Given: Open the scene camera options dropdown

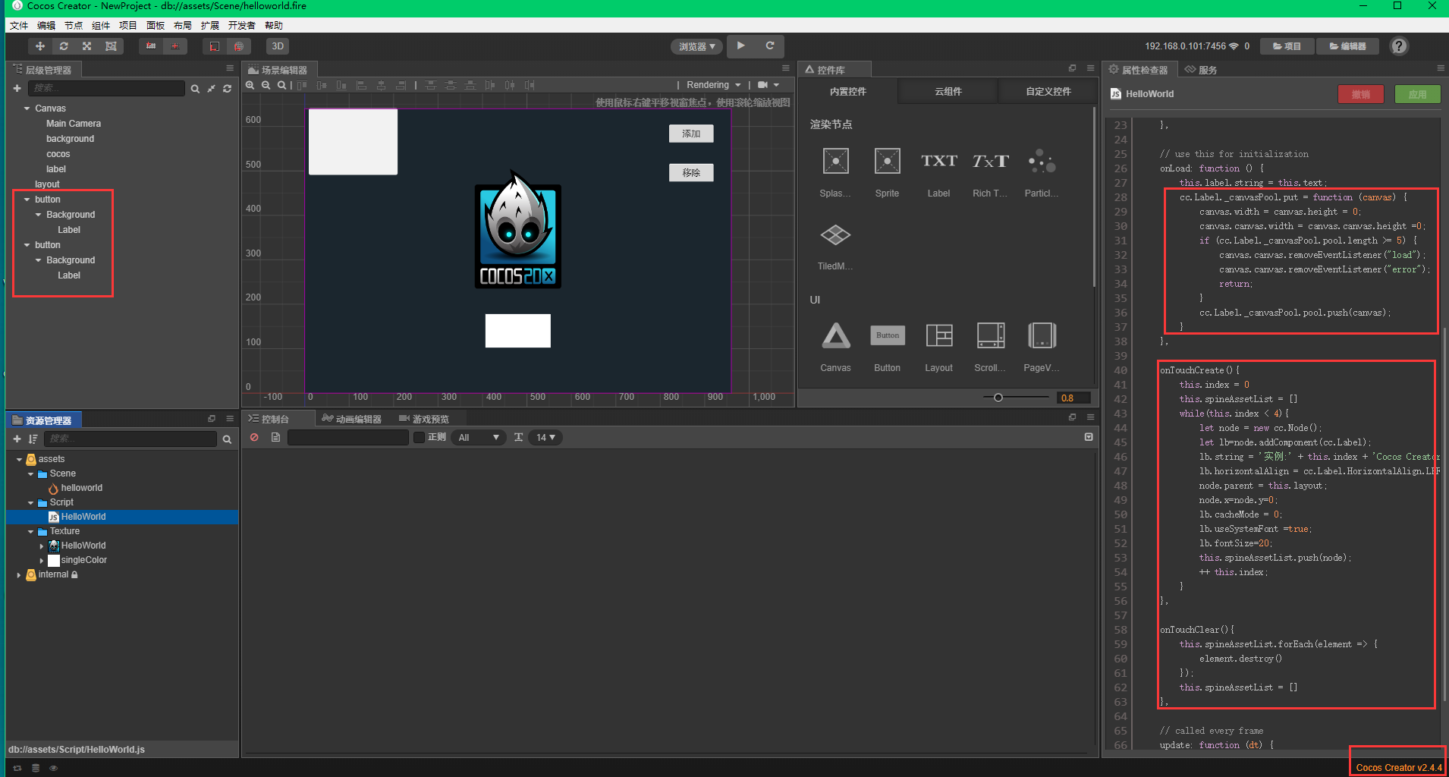Looking at the screenshot, I should [x=768, y=85].
